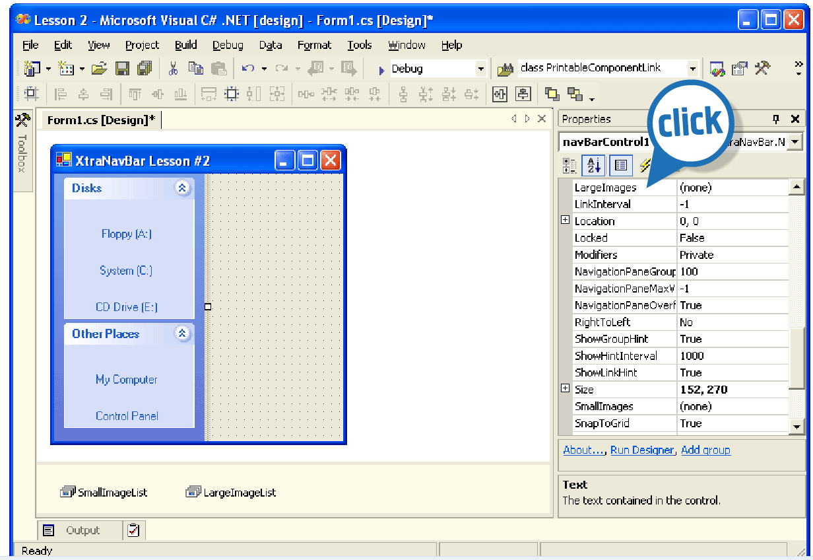Cut selection with the scissors icon
The image size is (813, 560).
(x=174, y=68)
